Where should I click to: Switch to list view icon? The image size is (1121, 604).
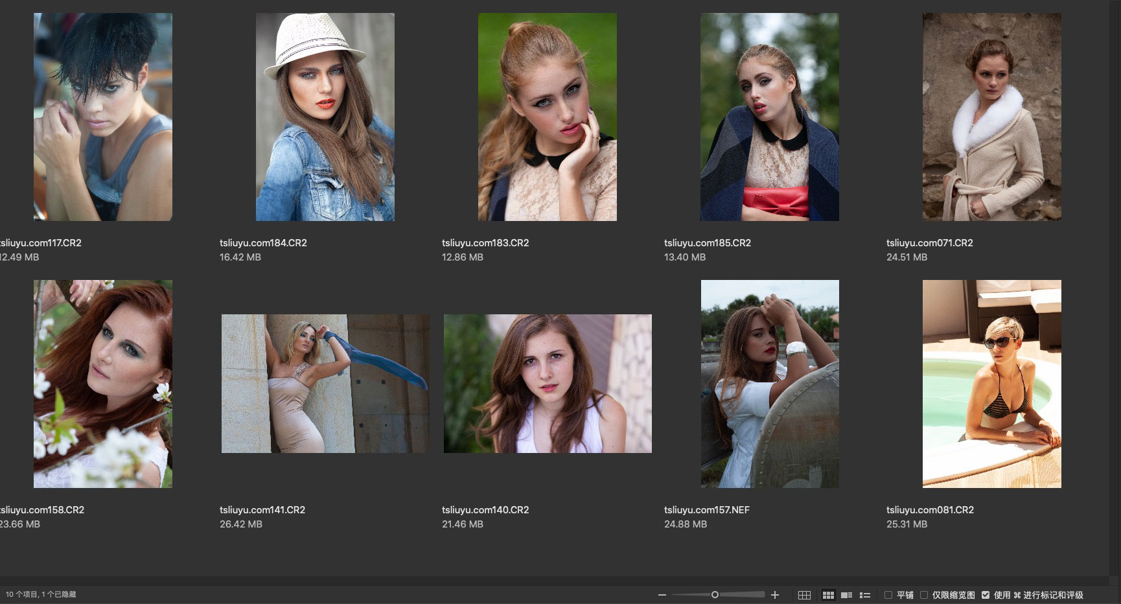pos(864,595)
